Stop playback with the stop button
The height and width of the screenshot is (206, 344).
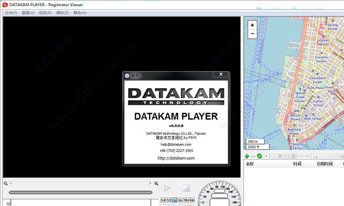click(186, 188)
